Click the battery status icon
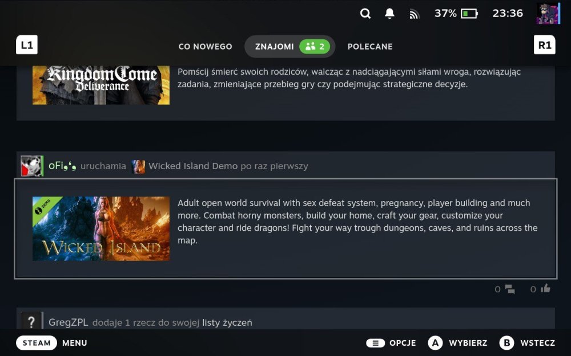 pos(469,14)
